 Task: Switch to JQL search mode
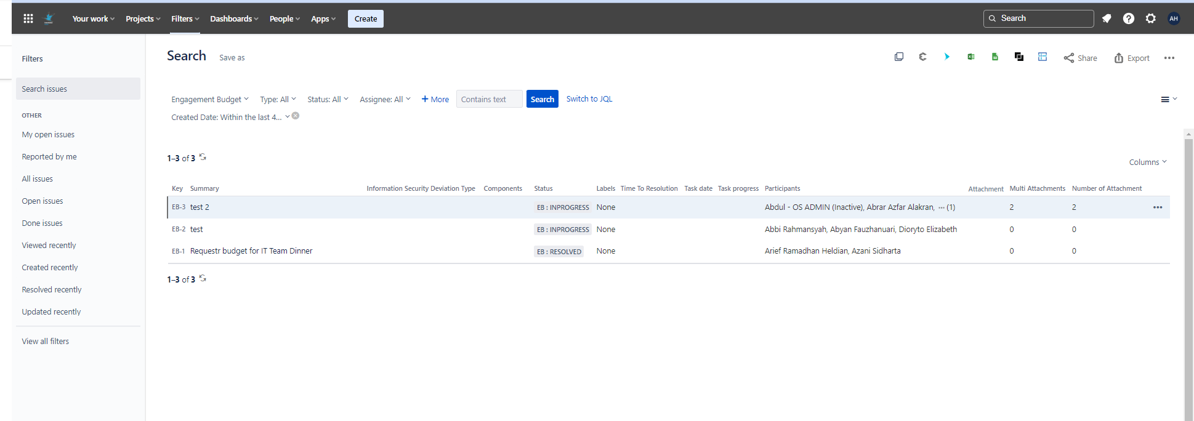point(589,98)
